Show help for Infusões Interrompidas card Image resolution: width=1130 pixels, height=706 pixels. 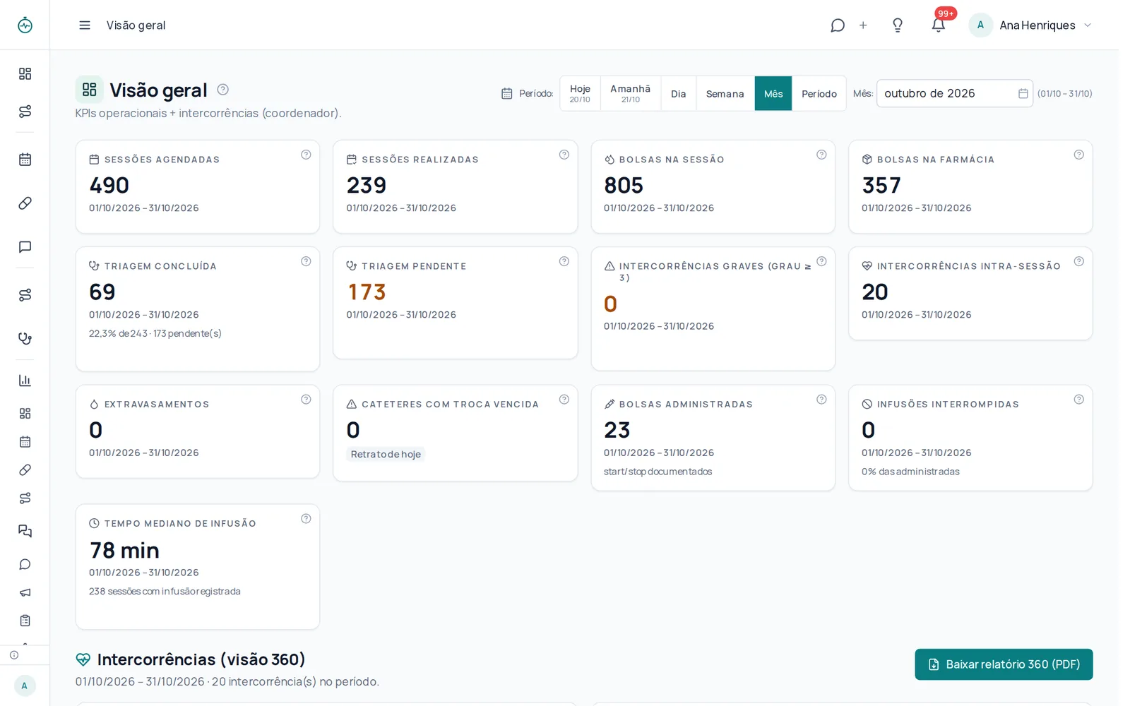pos(1078,400)
